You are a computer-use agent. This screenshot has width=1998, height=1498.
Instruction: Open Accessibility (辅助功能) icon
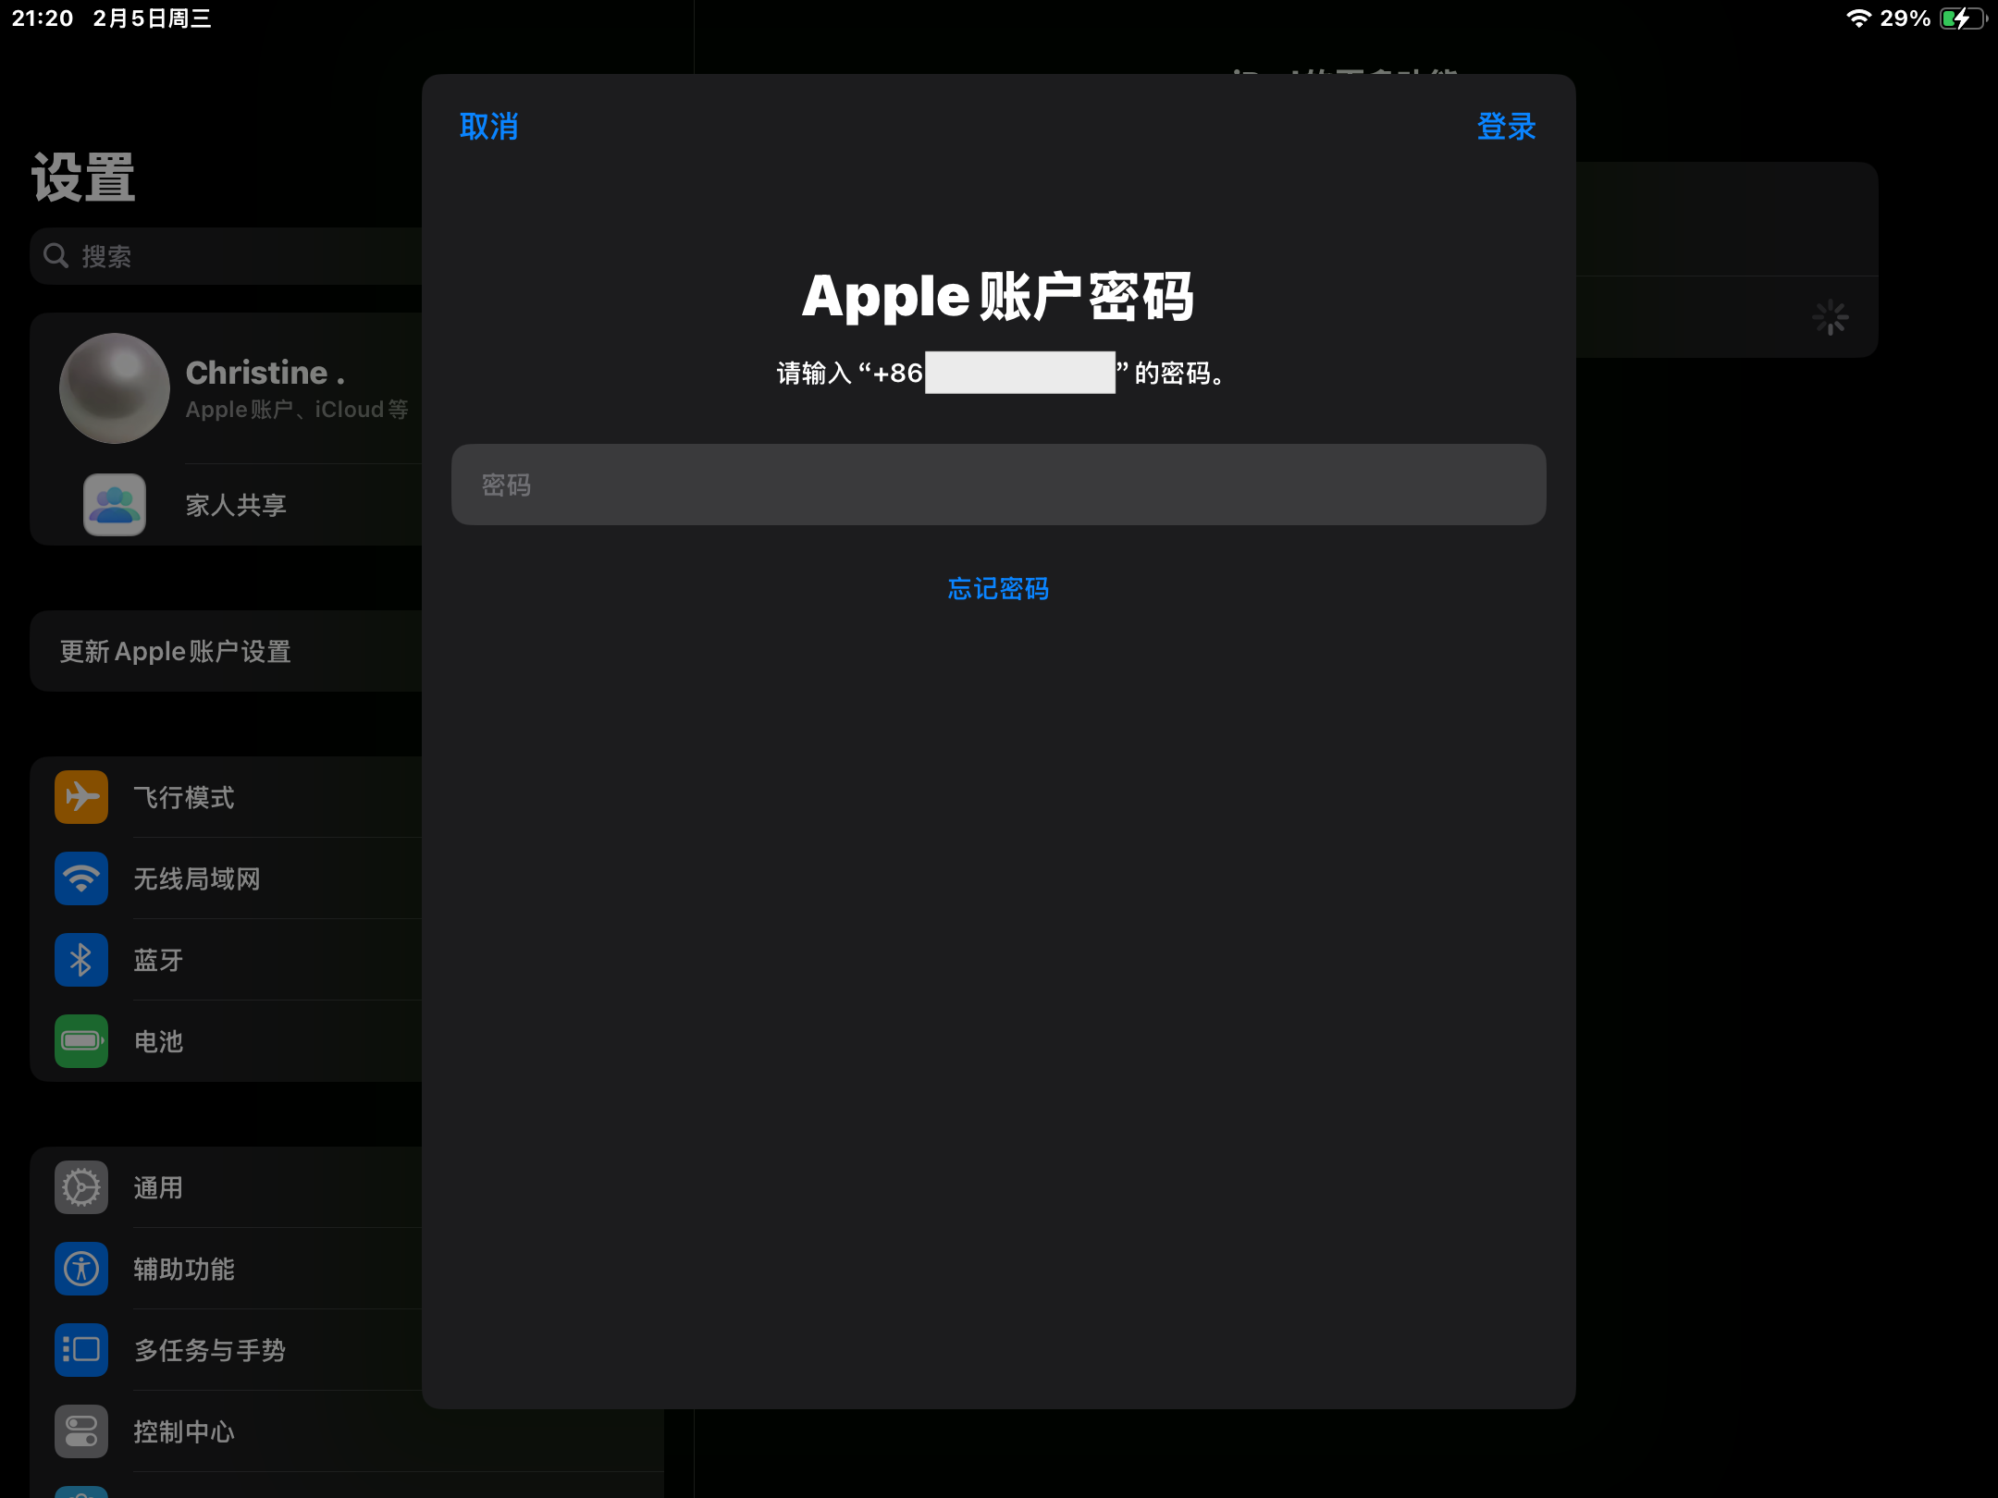81,1269
